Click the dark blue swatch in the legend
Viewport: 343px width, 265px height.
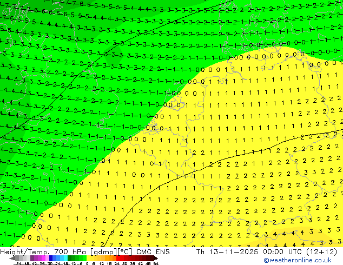click(x=51, y=258)
